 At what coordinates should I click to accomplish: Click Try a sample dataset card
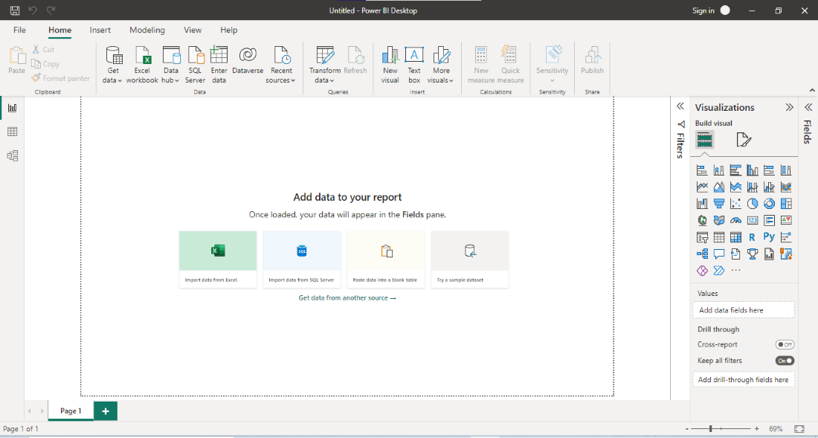[x=470, y=259]
